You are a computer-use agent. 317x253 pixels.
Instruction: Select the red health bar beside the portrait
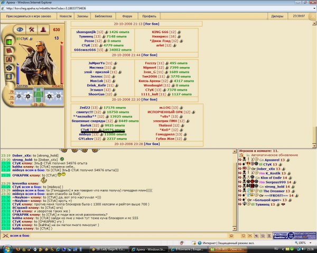[x=62, y=64]
